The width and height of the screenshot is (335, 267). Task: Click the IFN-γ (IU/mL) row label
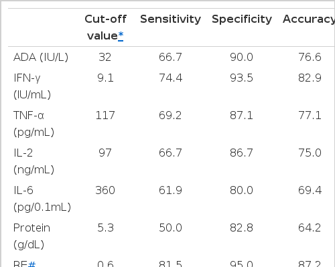click(x=32, y=86)
